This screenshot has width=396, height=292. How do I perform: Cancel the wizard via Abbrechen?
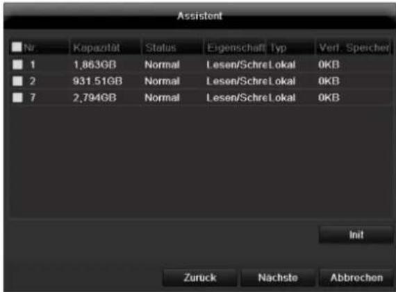pyautogui.click(x=356, y=277)
